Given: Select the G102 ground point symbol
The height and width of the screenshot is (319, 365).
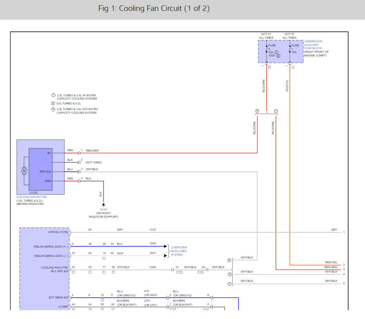Looking at the screenshot, I should [104, 205].
